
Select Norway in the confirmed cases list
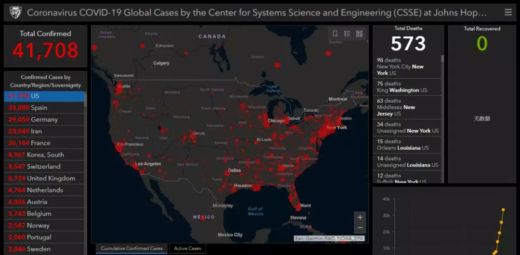44,226
